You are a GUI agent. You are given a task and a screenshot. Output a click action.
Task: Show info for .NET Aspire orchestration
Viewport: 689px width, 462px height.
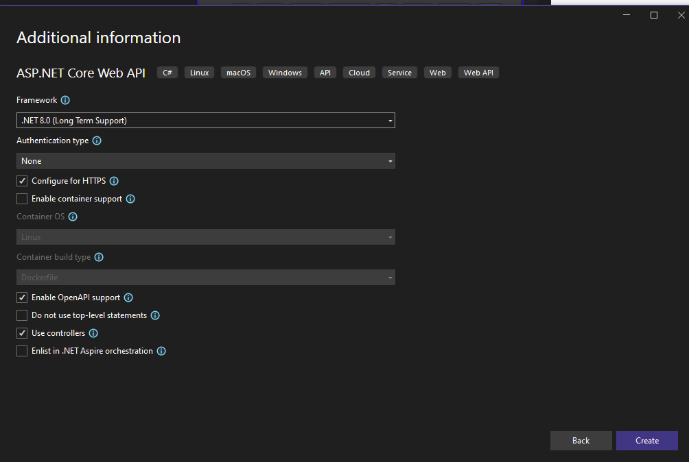pos(161,351)
